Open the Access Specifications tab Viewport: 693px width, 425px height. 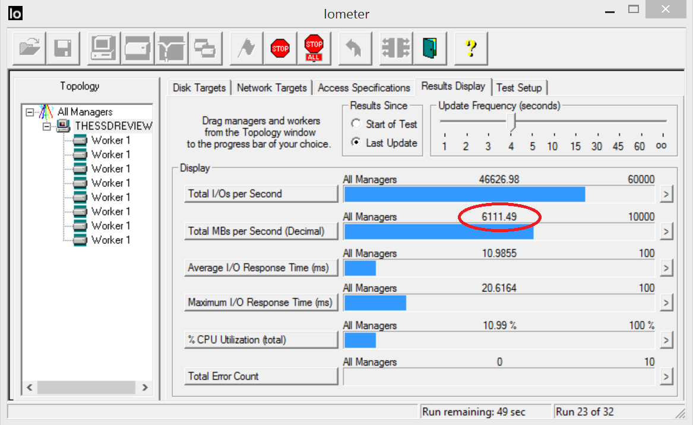point(363,88)
